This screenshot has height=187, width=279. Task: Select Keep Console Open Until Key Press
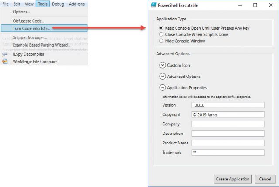click(161, 28)
